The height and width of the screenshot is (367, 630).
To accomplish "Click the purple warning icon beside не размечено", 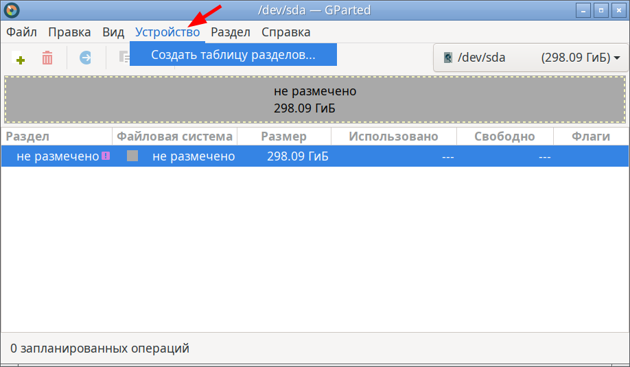I will pos(106,156).
